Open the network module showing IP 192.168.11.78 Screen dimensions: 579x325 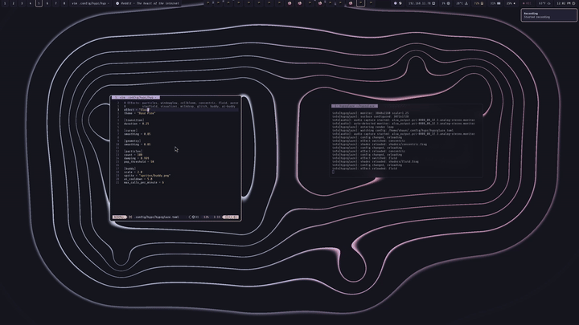421,3
